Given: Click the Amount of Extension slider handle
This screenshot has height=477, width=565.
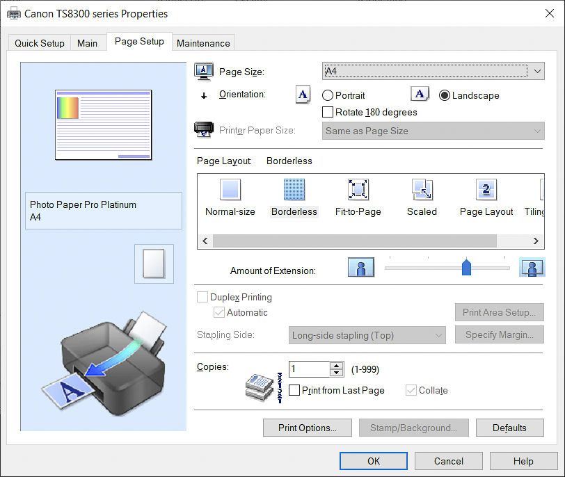Looking at the screenshot, I should coord(466,267).
